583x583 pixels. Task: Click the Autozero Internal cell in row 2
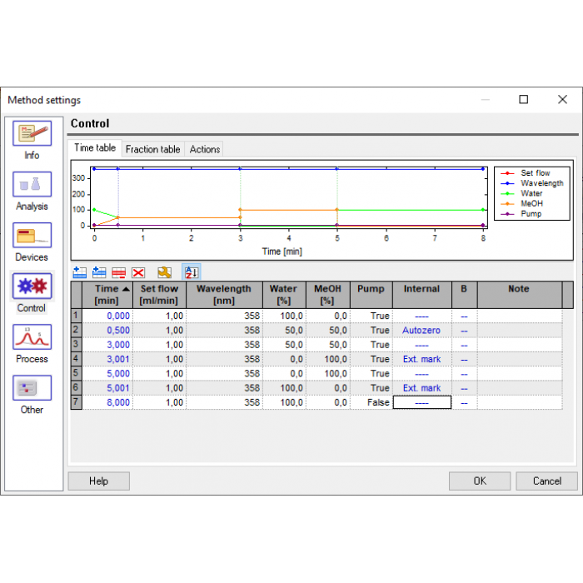point(421,331)
